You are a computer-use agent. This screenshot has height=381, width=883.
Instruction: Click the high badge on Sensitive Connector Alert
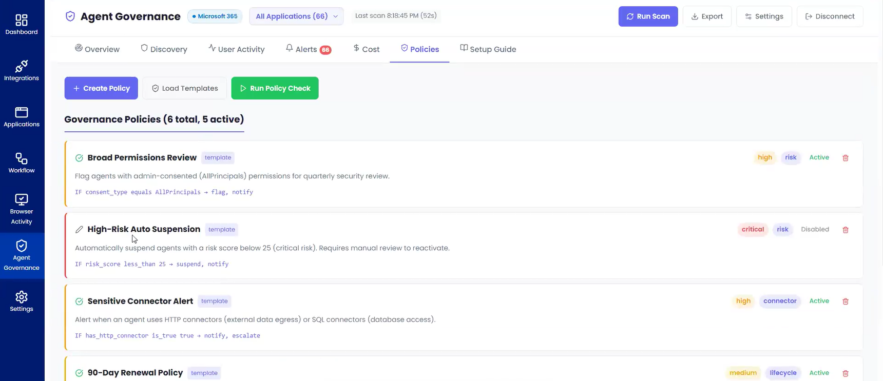tap(743, 301)
